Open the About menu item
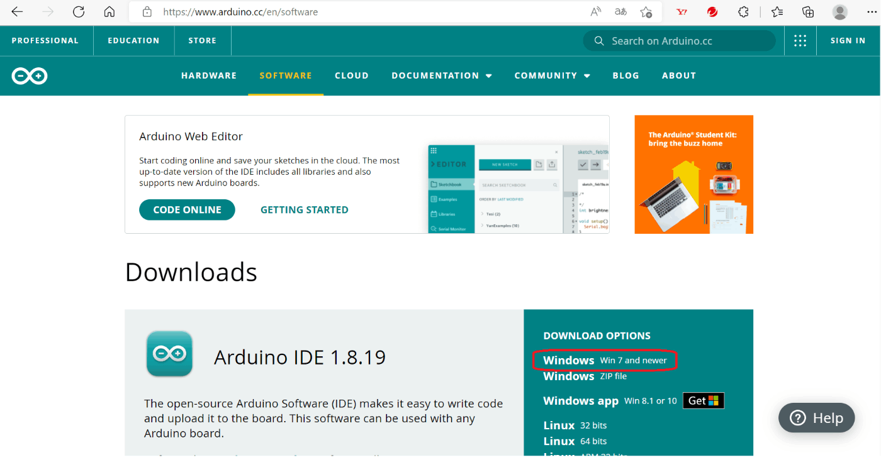 click(x=679, y=75)
